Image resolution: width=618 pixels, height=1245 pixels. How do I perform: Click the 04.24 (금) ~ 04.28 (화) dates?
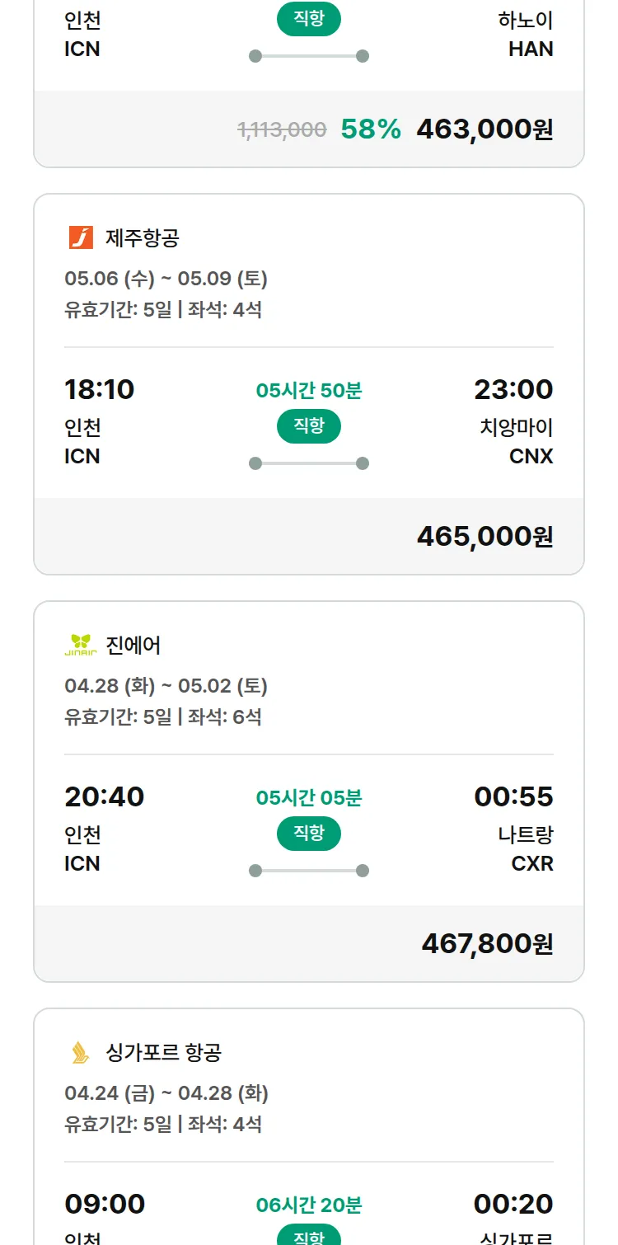166,1093
